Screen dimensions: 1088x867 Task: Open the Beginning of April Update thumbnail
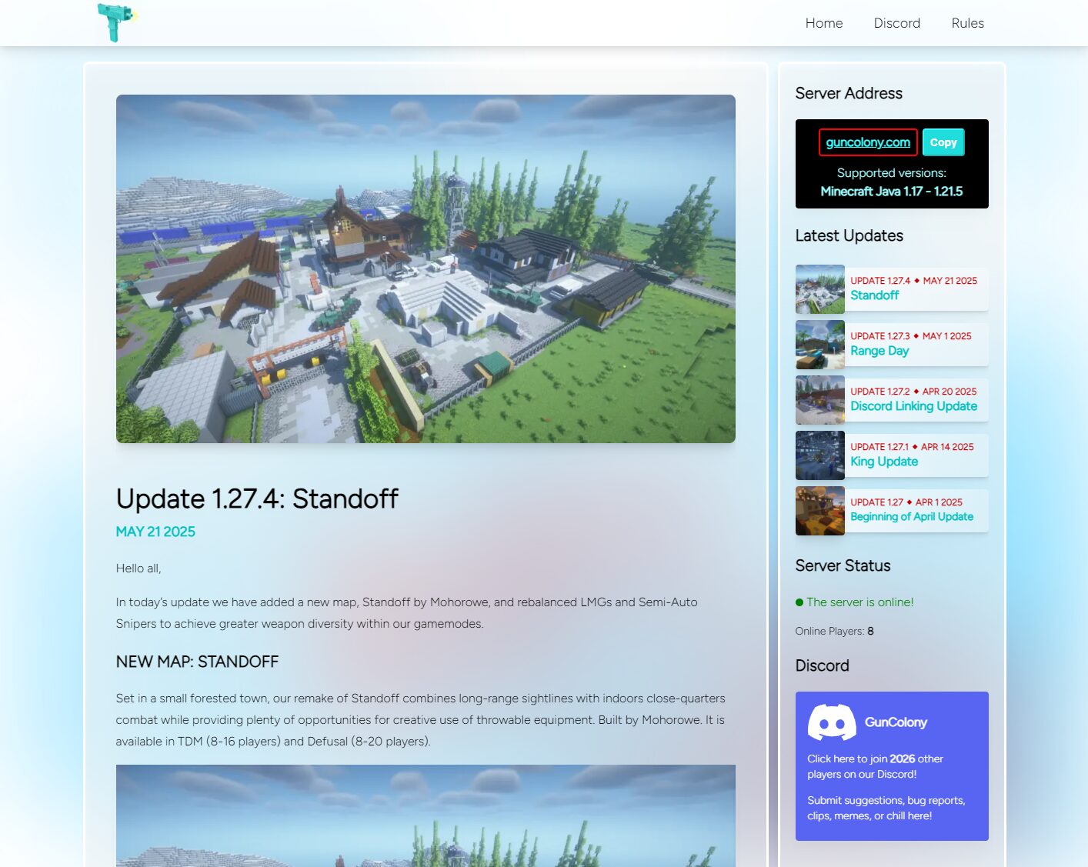click(819, 511)
